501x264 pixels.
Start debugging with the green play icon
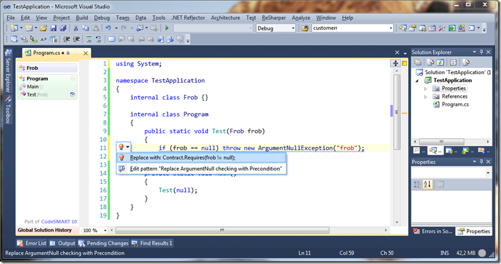click(167, 28)
